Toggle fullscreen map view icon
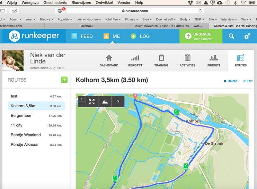Image resolution: width=257 pixels, height=189 pixels. pyautogui.click(x=92, y=102)
